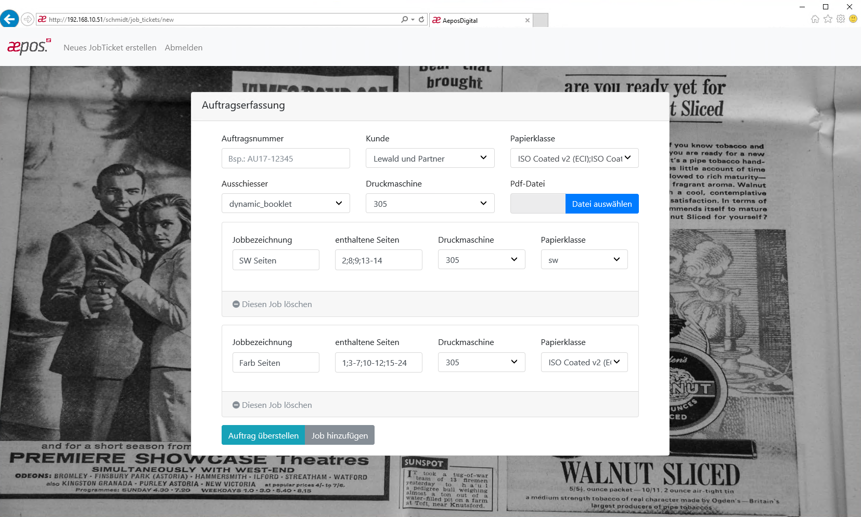Click the smiley feedback icon
Image resolution: width=861 pixels, height=517 pixels.
(853, 19)
